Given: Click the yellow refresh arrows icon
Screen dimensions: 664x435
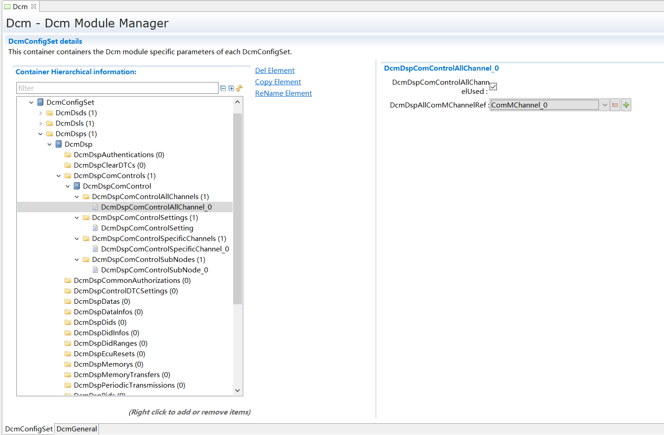Looking at the screenshot, I should 239,88.
